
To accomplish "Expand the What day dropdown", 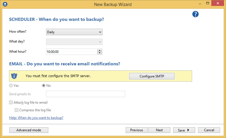I will 74,42.
